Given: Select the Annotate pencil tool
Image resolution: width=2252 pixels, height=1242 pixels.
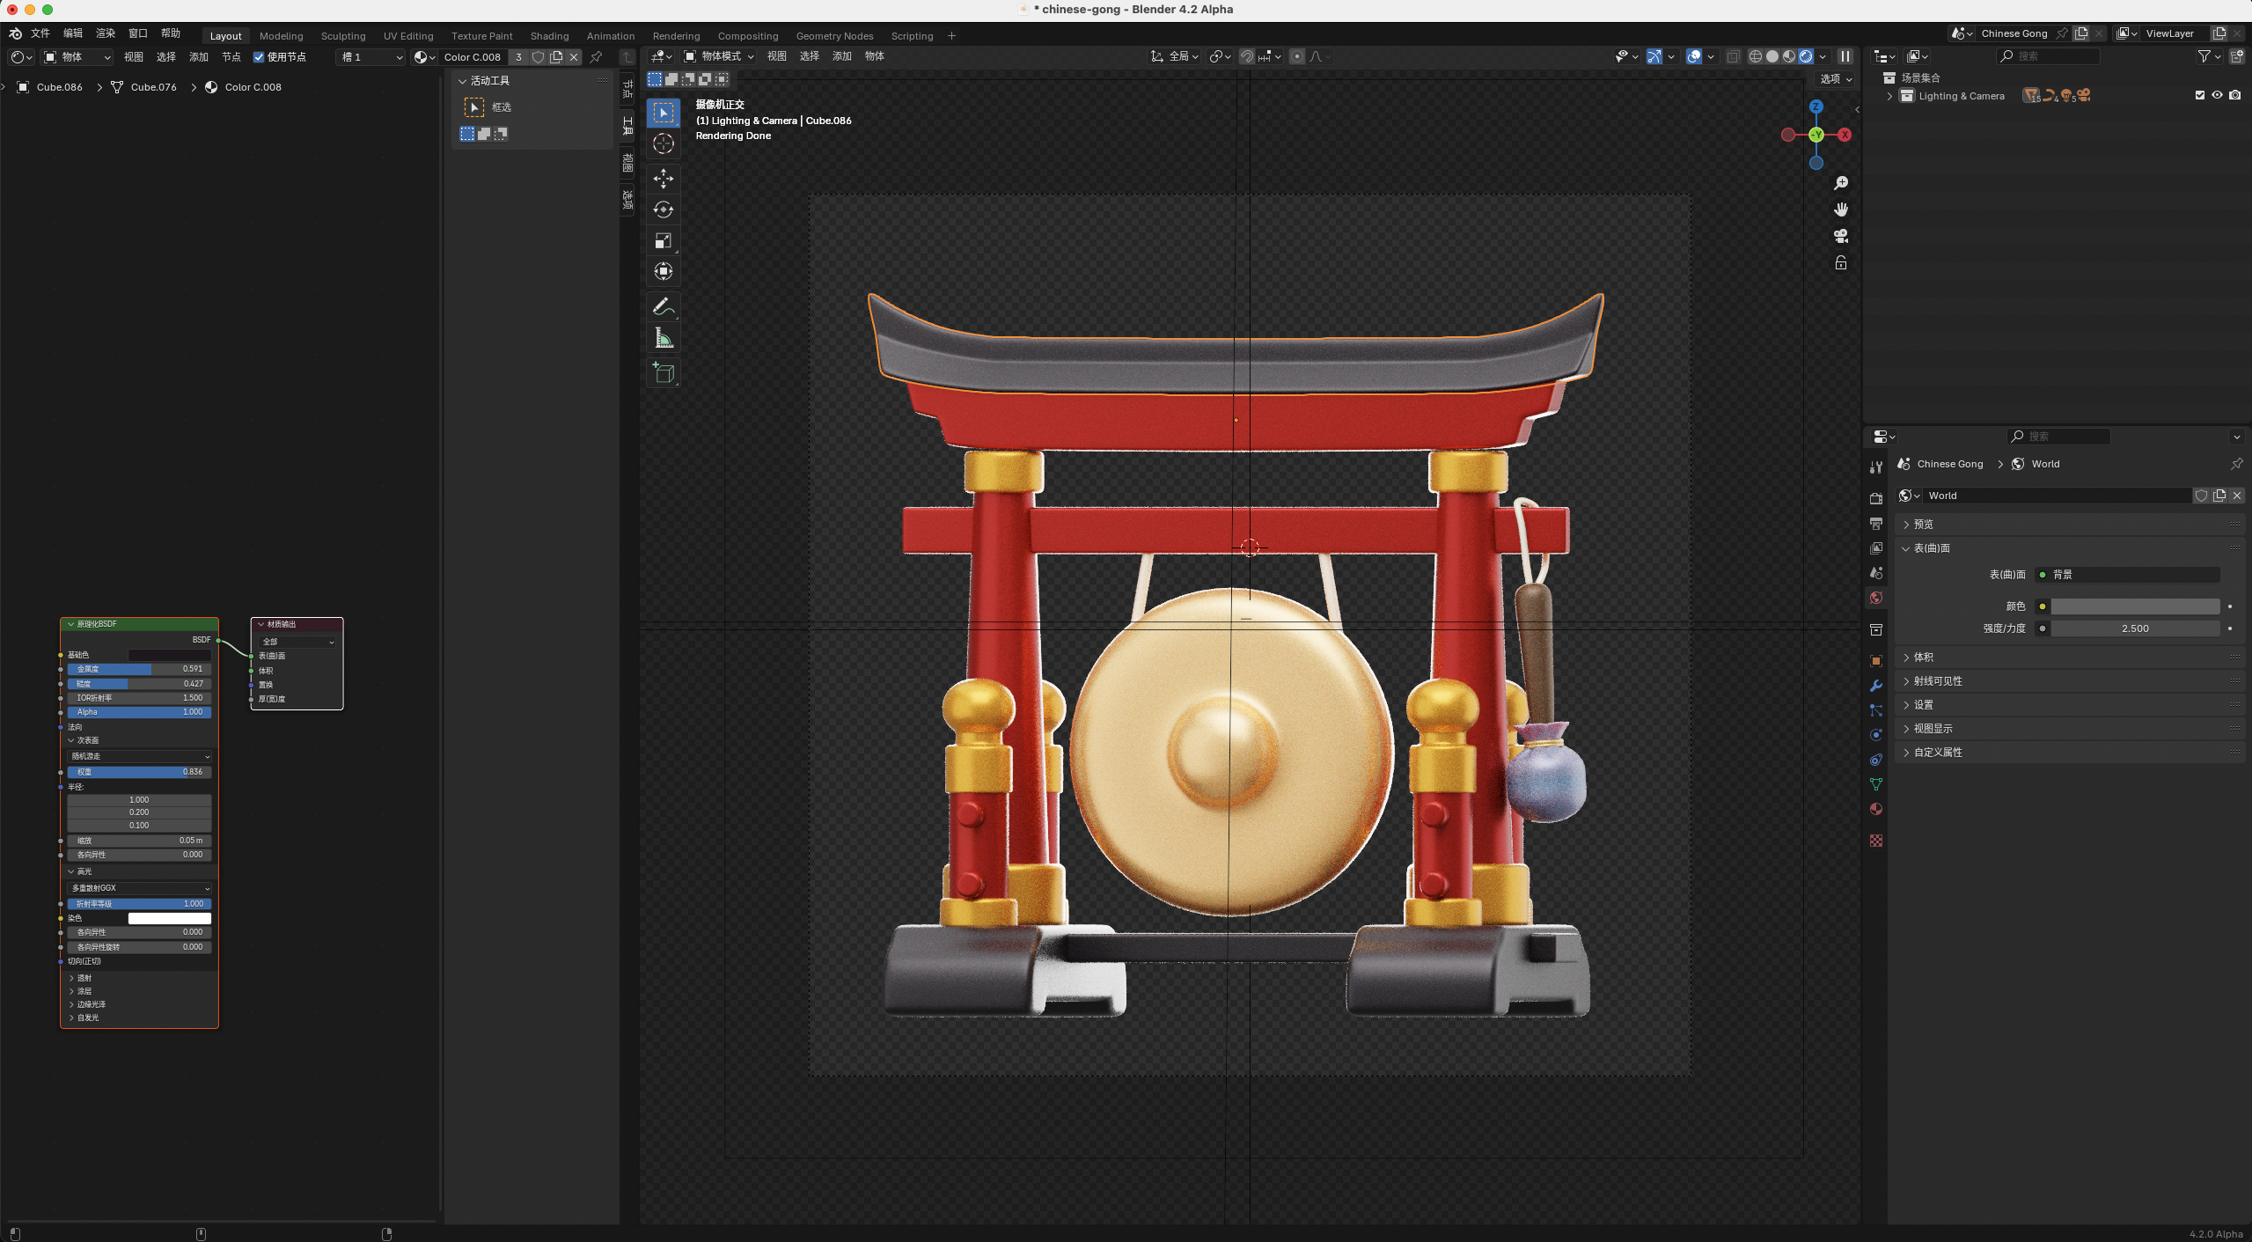Looking at the screenshot, I should [x=664, y=307].
